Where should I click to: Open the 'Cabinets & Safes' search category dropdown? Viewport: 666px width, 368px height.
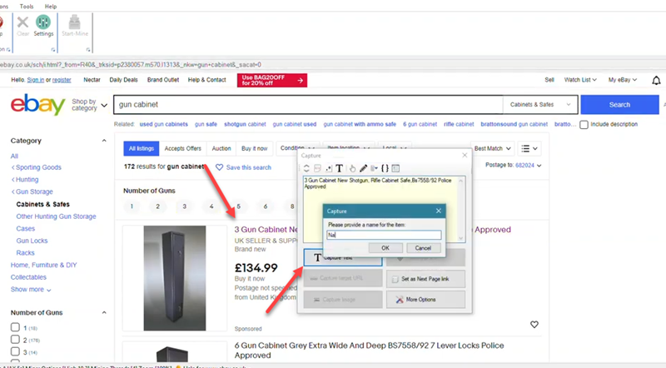pyautogui.click(x=542, y=105)
